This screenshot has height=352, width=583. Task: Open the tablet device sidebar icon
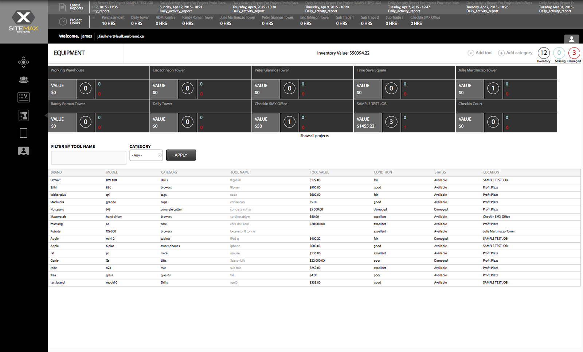click(x=24, y=133)
